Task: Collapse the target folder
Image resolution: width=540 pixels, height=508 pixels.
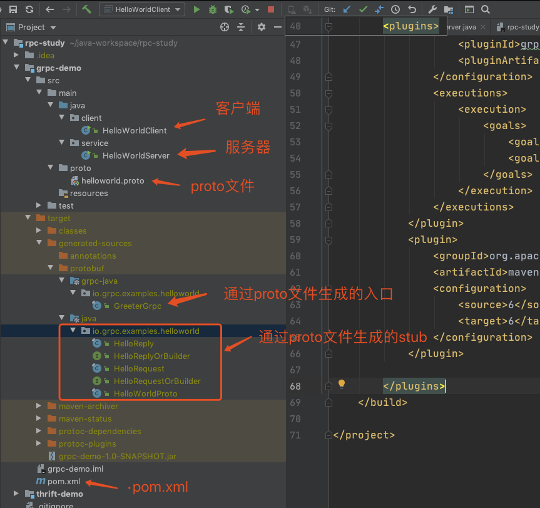Action: [x=28, y=218]
